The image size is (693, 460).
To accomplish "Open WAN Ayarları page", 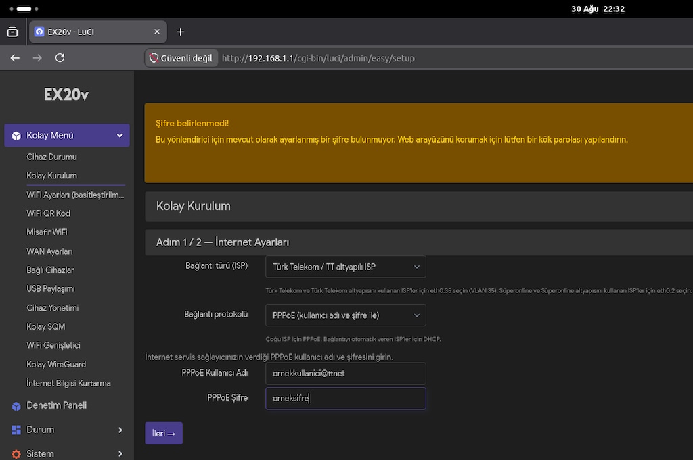I will tap(49, 251).
